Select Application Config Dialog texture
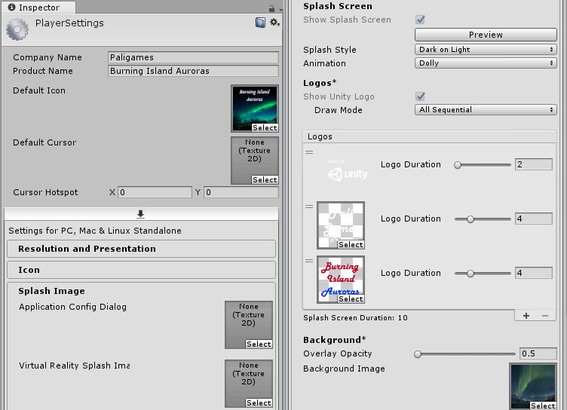Screen dimensions: 567x410 (259, 344)
